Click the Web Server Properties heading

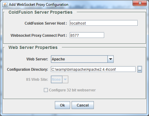tap(33, 47)
